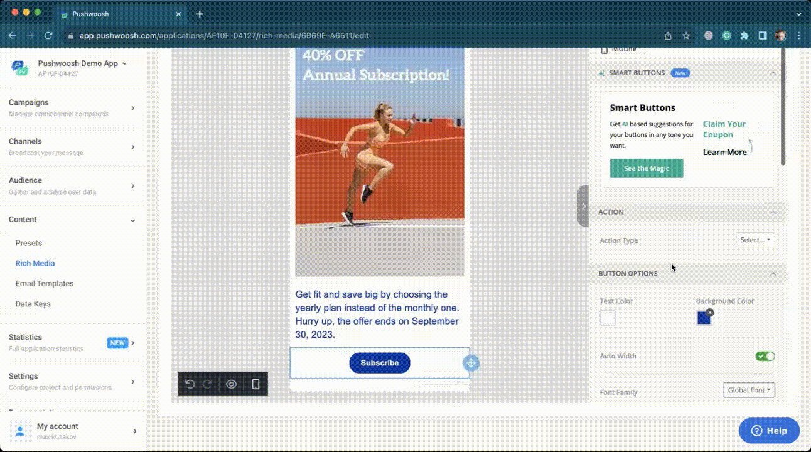Open the Campaigns menu in sidebar
This screenshot has width=811, height=452.
click(x=72, y=107)
